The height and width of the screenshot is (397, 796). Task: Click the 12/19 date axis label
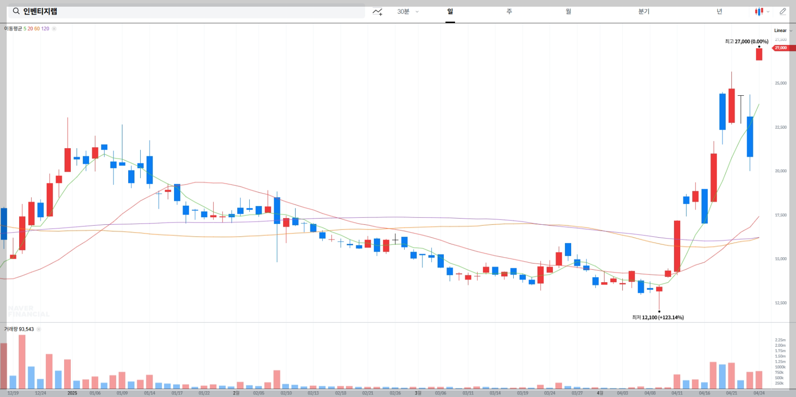click(13, 393)
